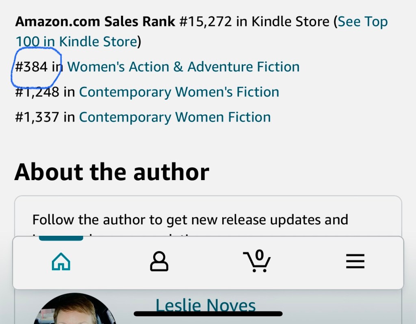The height and width of the screenshot is (324, 416).
Task: Tap the Home icon in bottom navigation
Action: tap(61, 261)
